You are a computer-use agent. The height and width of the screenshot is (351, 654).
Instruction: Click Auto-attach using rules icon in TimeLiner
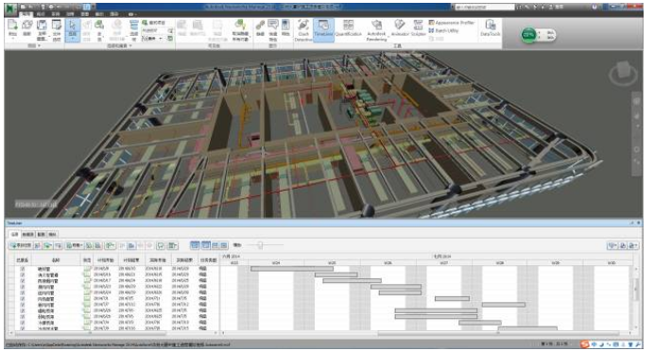click(89, 245)
